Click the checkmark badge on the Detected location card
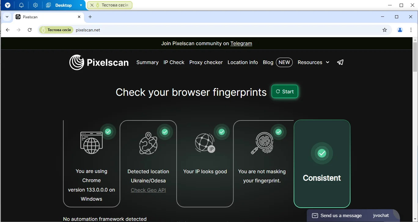 [165, 132]
